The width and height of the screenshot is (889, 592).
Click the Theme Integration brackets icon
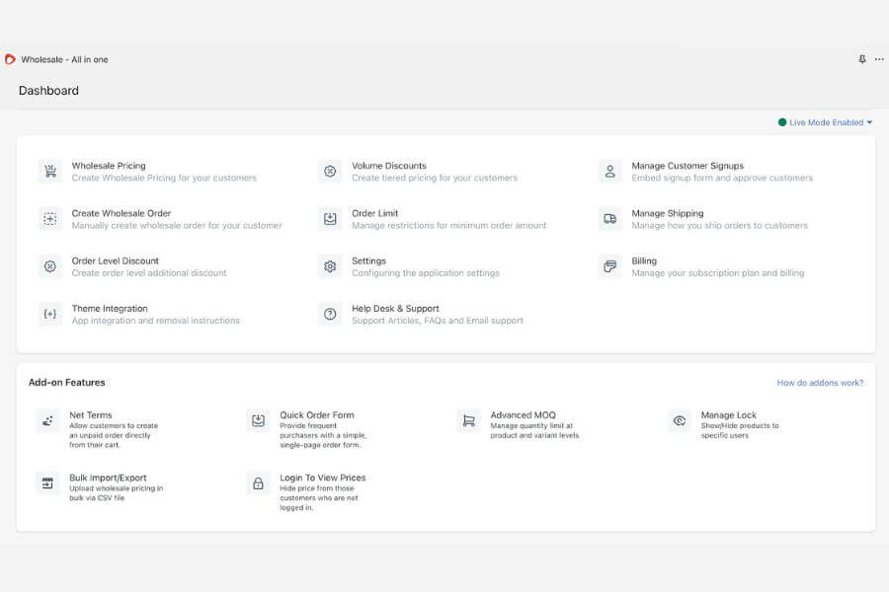pos(50,314)
